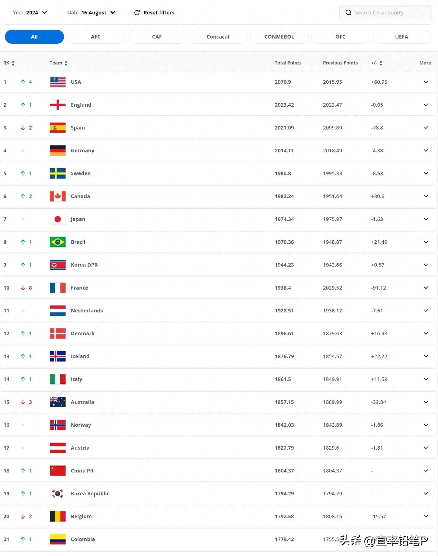Open the Date 16 August dropdown
Image resolution: width=438 pixels, height=556 pixels.
tap(91, 13)
